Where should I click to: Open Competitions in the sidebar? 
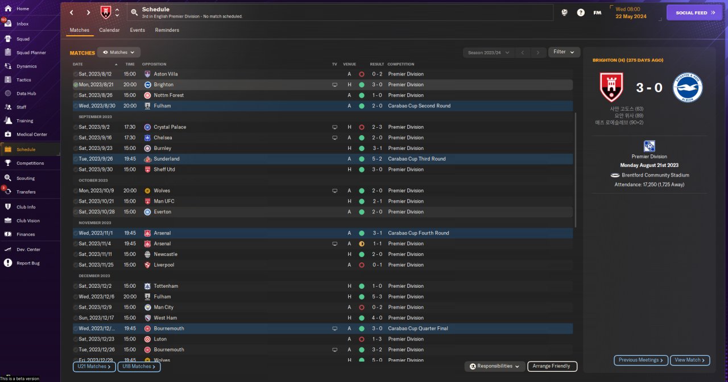click(x=30, y=163)
